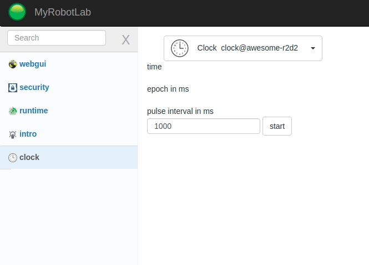Select the clock entry in sidebar
This screenshot has width=369, height=265.
tap(69, 157)
